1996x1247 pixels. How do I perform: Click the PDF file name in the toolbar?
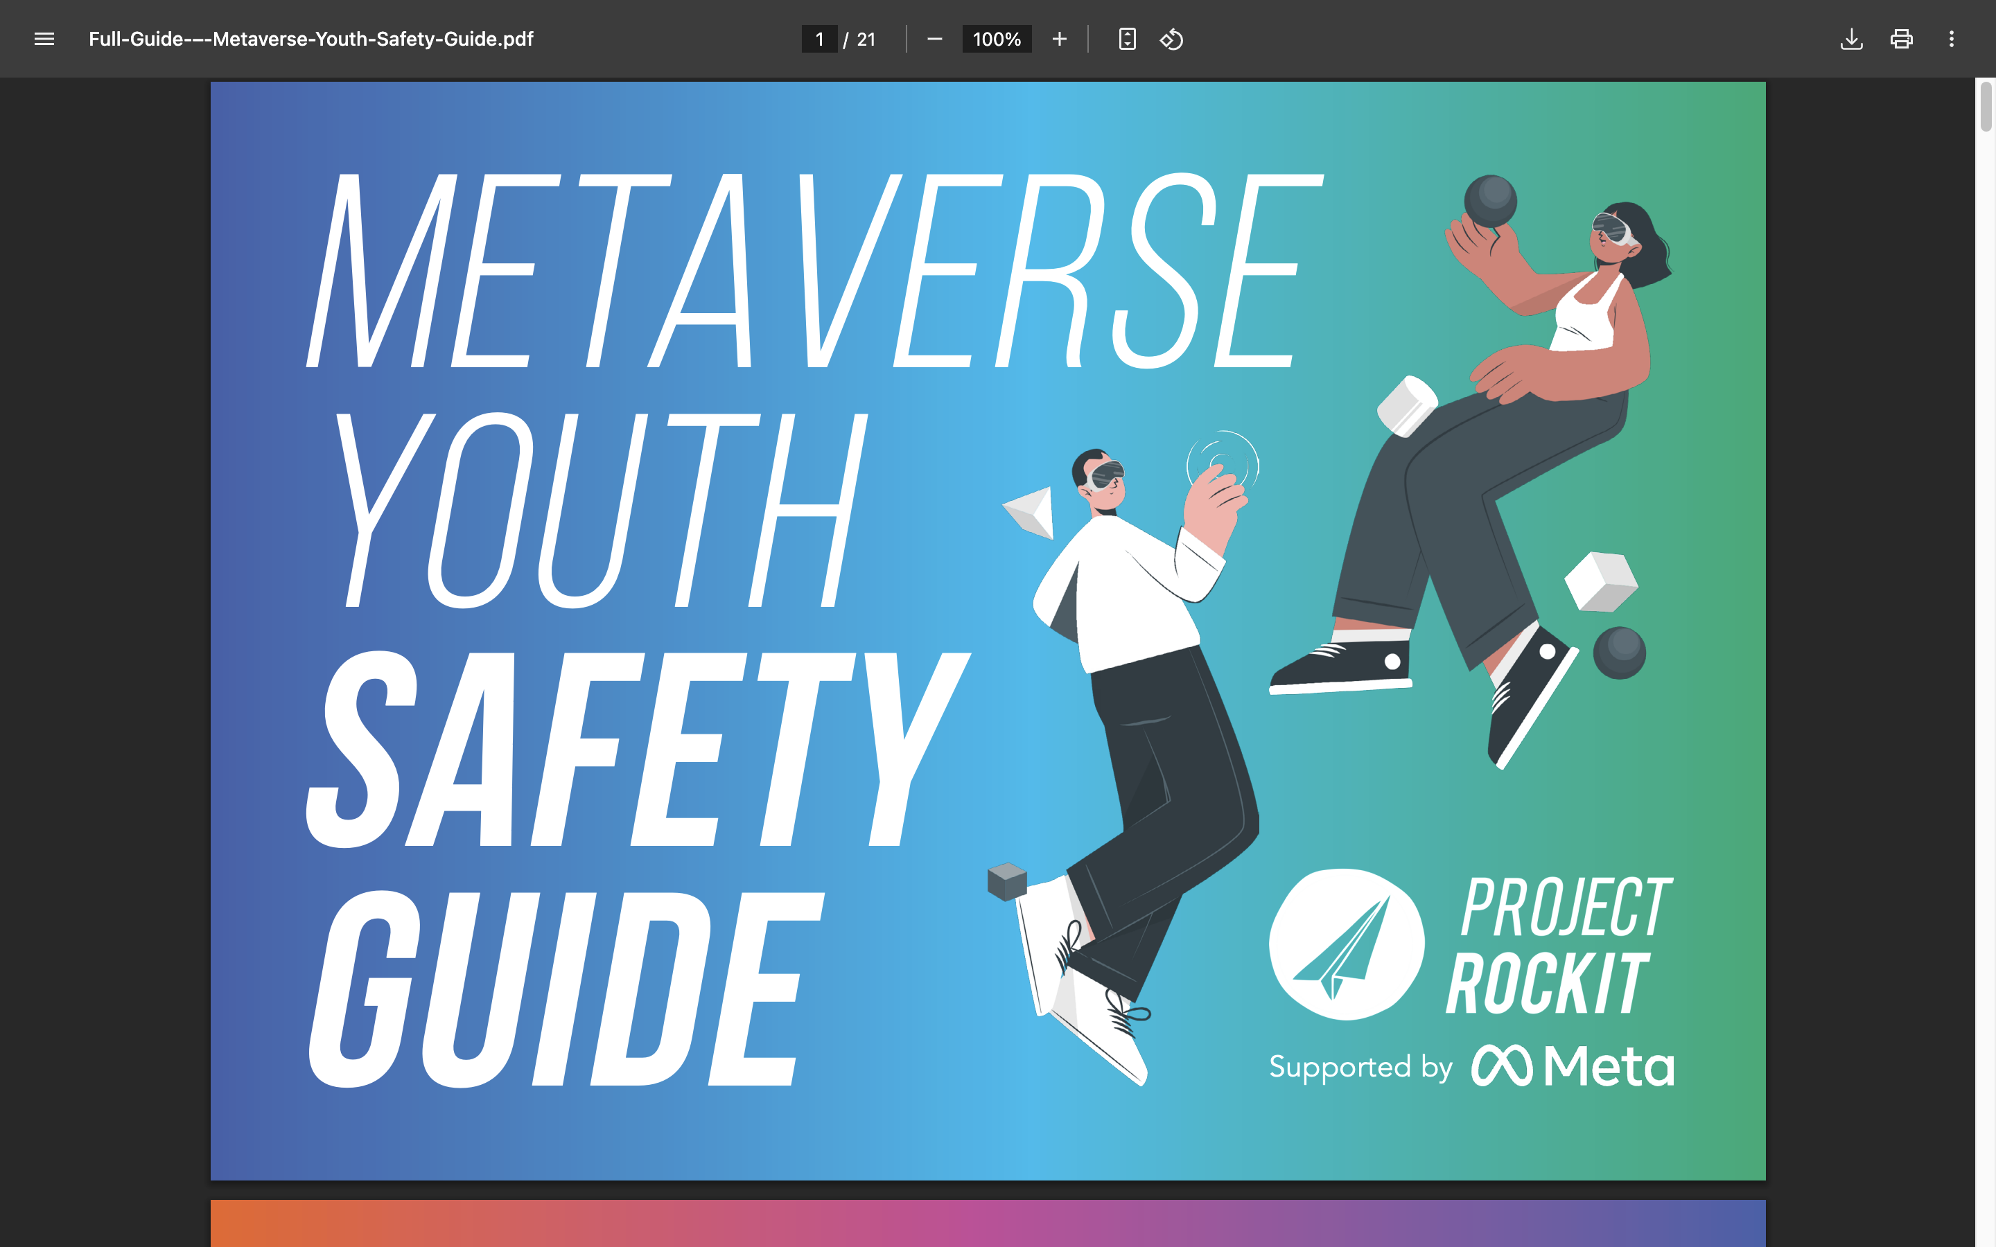point(311,39)
